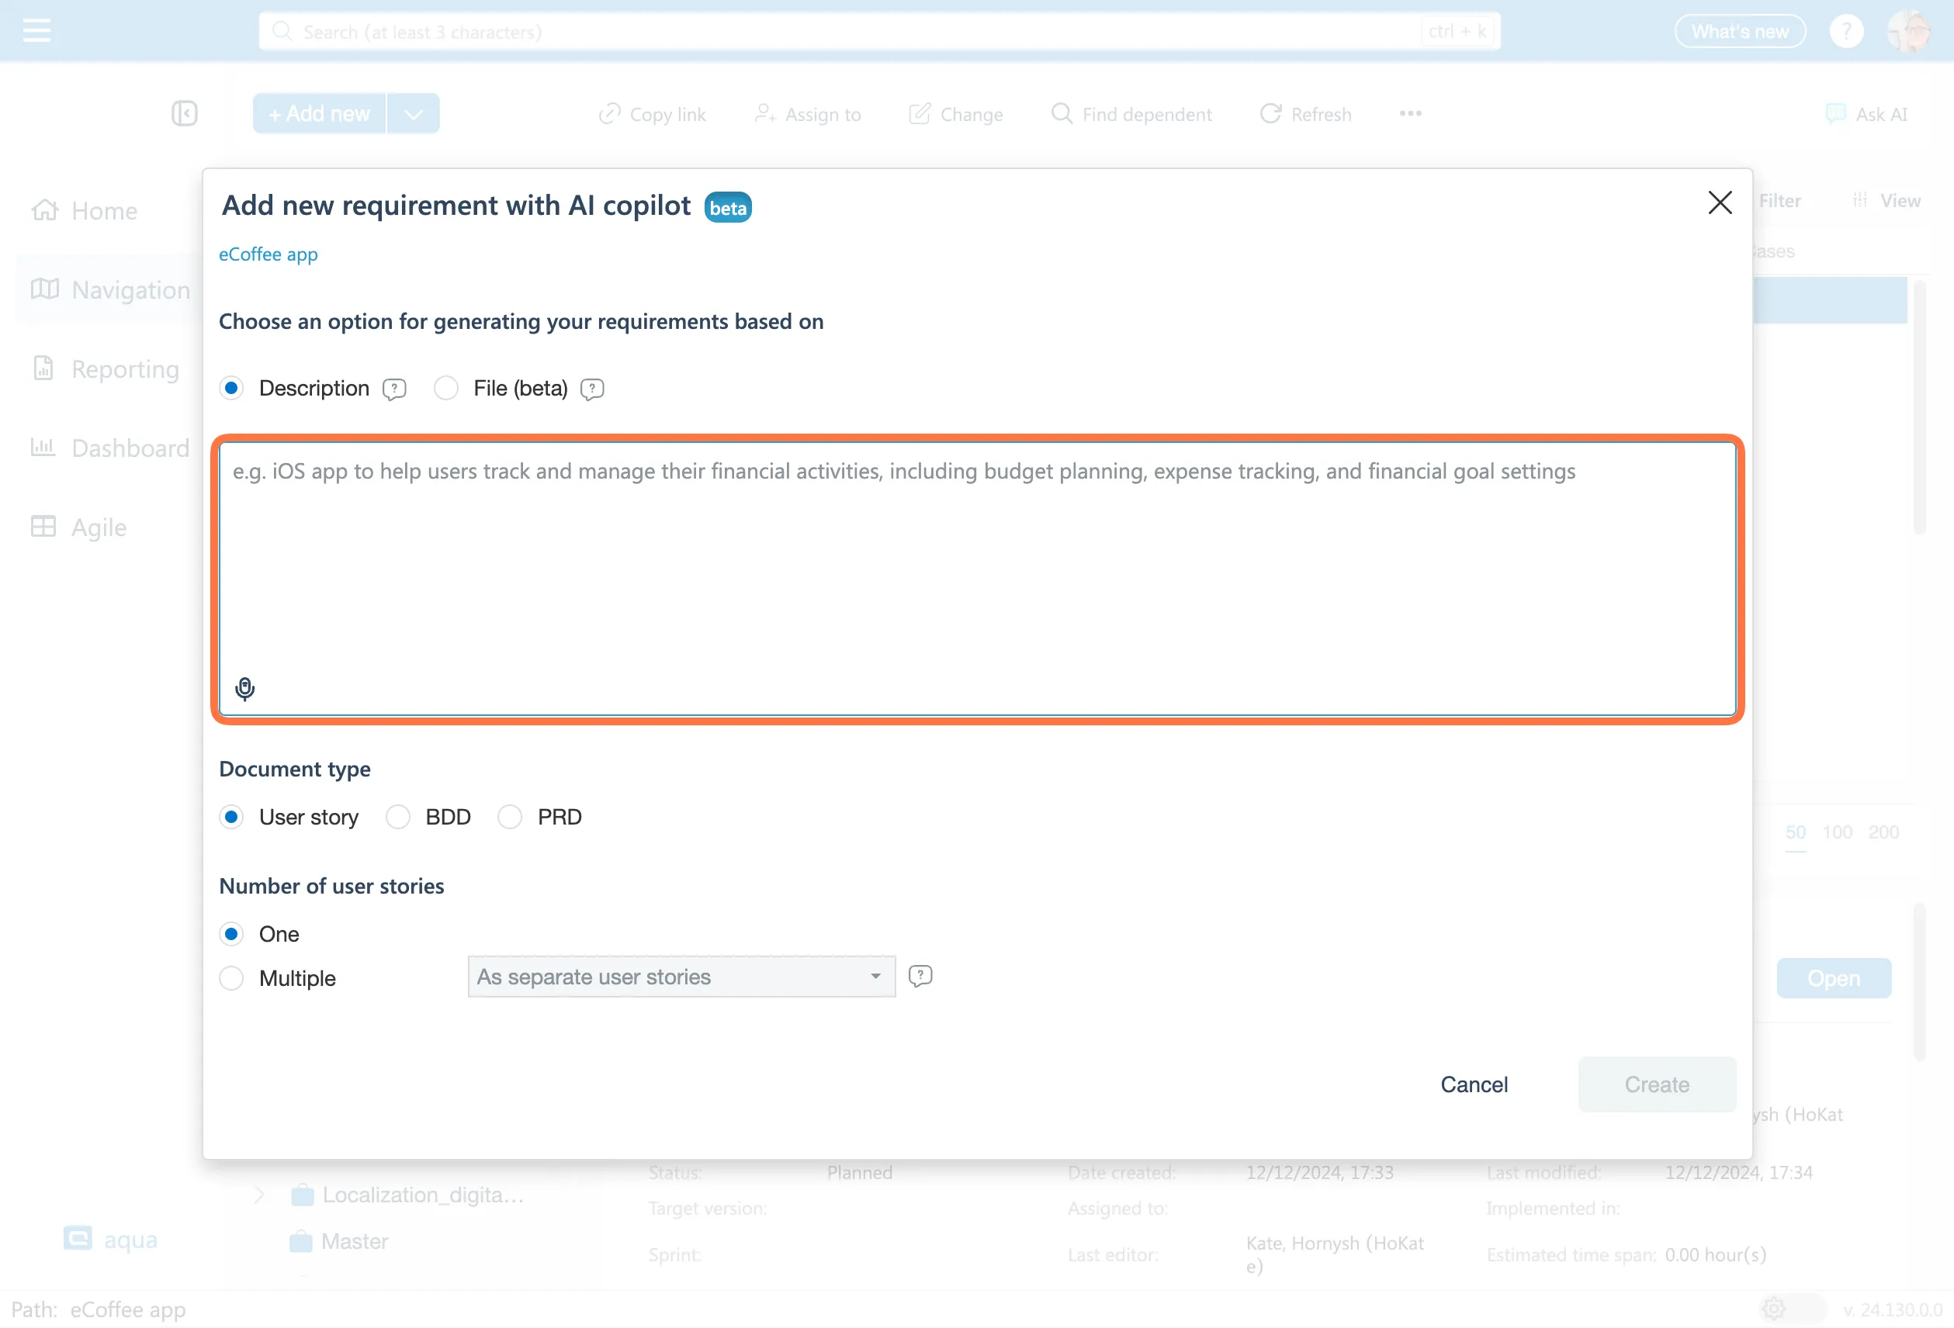
Task: Expand the Localization_digita… folder
Action: click(259, 1195)
